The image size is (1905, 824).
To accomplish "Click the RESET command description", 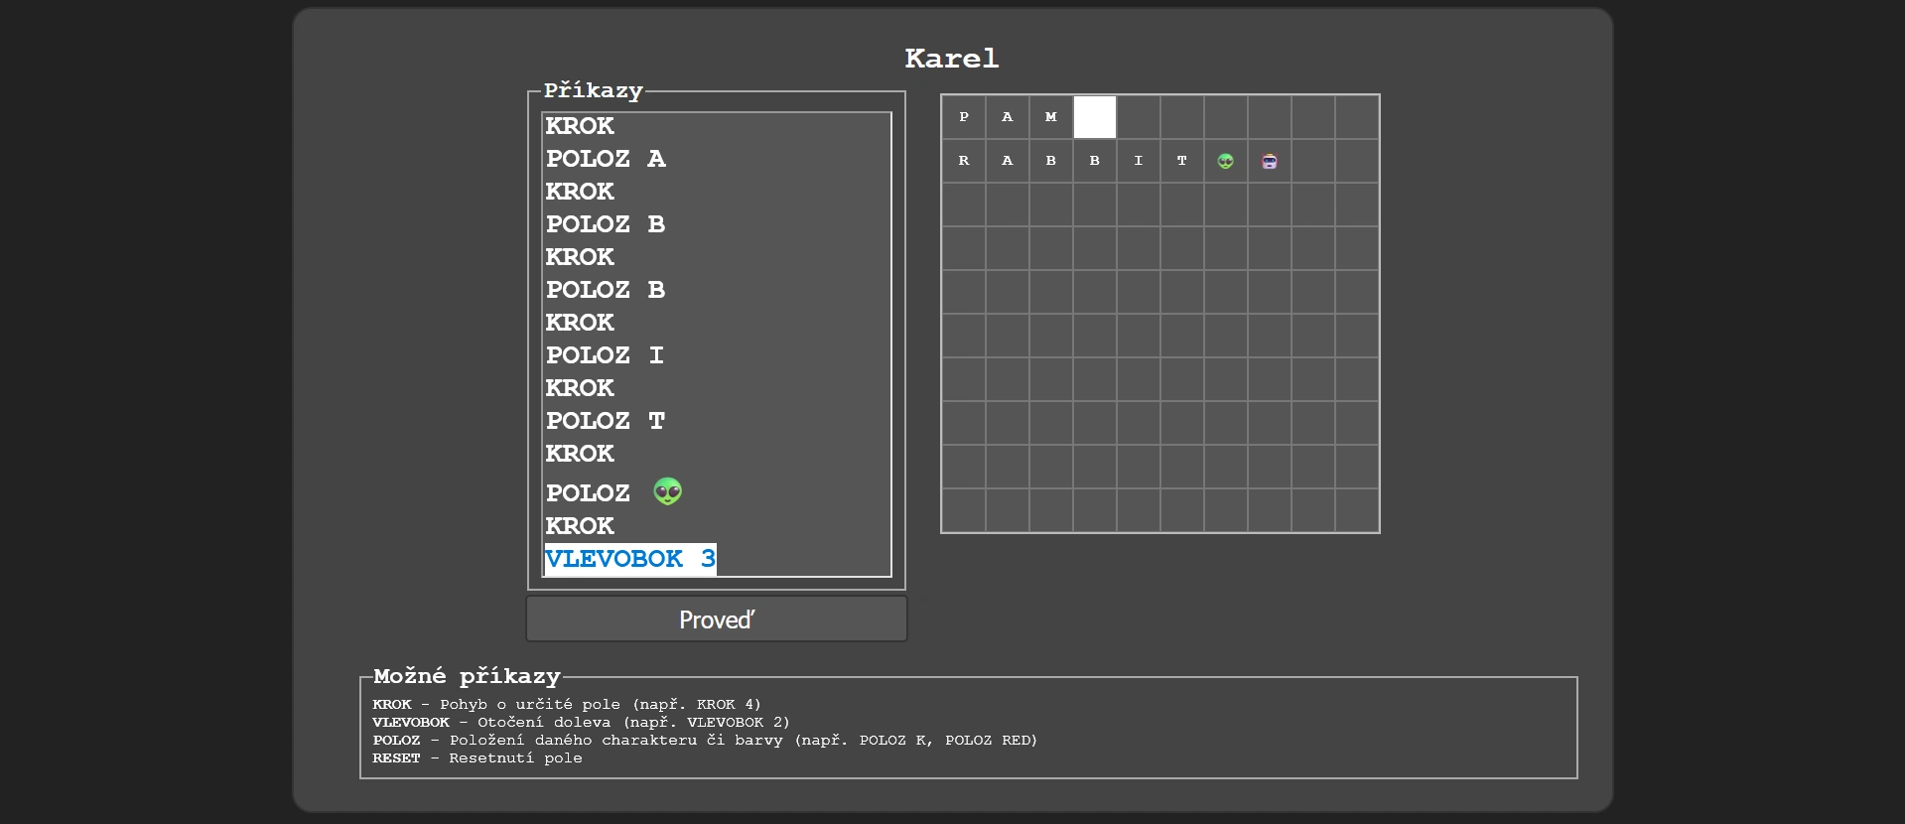I will [476, 758].
